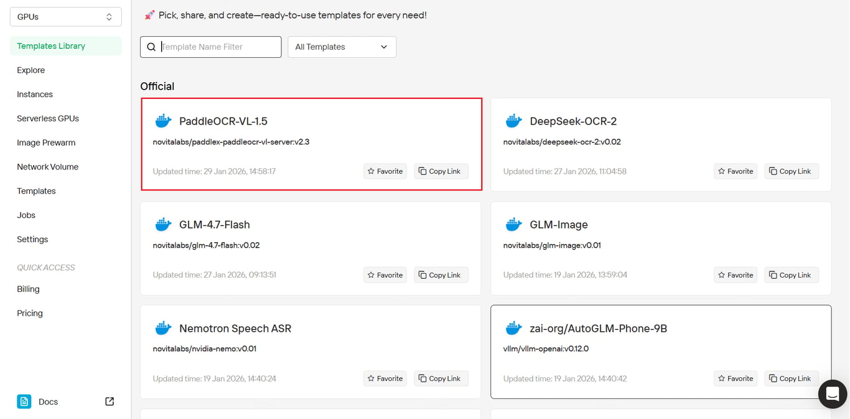Viewport: 850px width, 419px height.
Task: Click updated time 19 Jan 2026, 14:40:42
Action: click(565, 379)
